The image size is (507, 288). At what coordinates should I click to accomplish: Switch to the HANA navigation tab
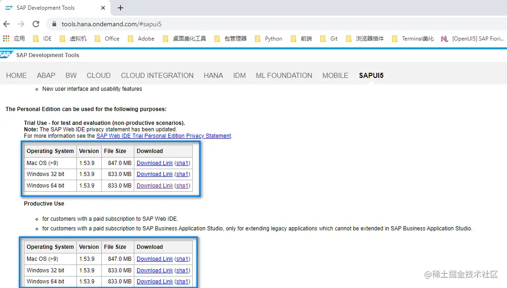[x=213, y=76]
